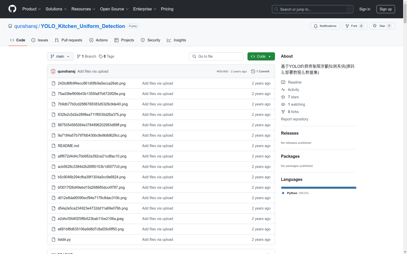Viewport: 407px width, 254px height.
Task: Click commit hash 465c90b
Action: 222,71
